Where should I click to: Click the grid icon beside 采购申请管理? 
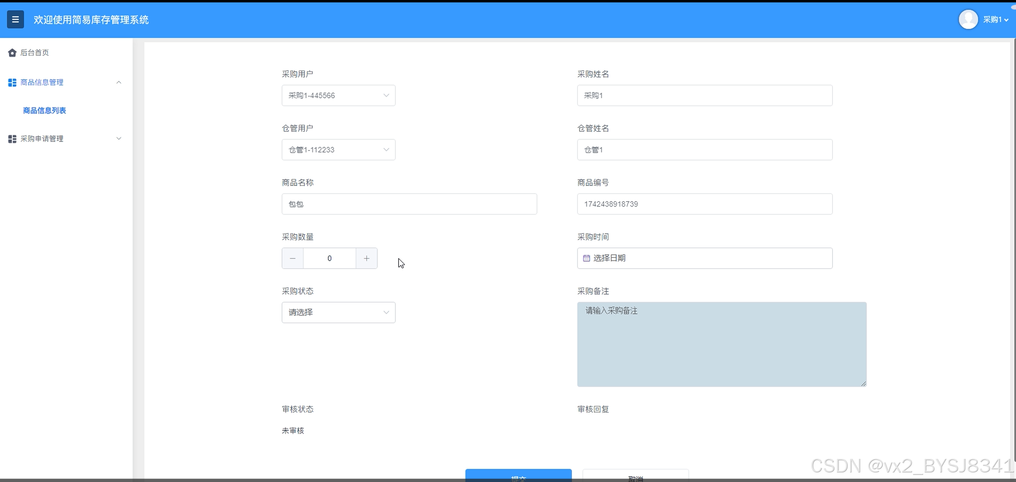tap(12, 139)
